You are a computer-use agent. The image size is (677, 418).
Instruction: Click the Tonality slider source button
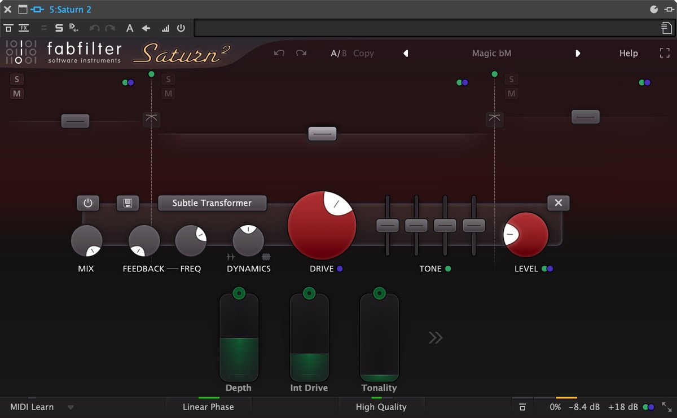380,293
